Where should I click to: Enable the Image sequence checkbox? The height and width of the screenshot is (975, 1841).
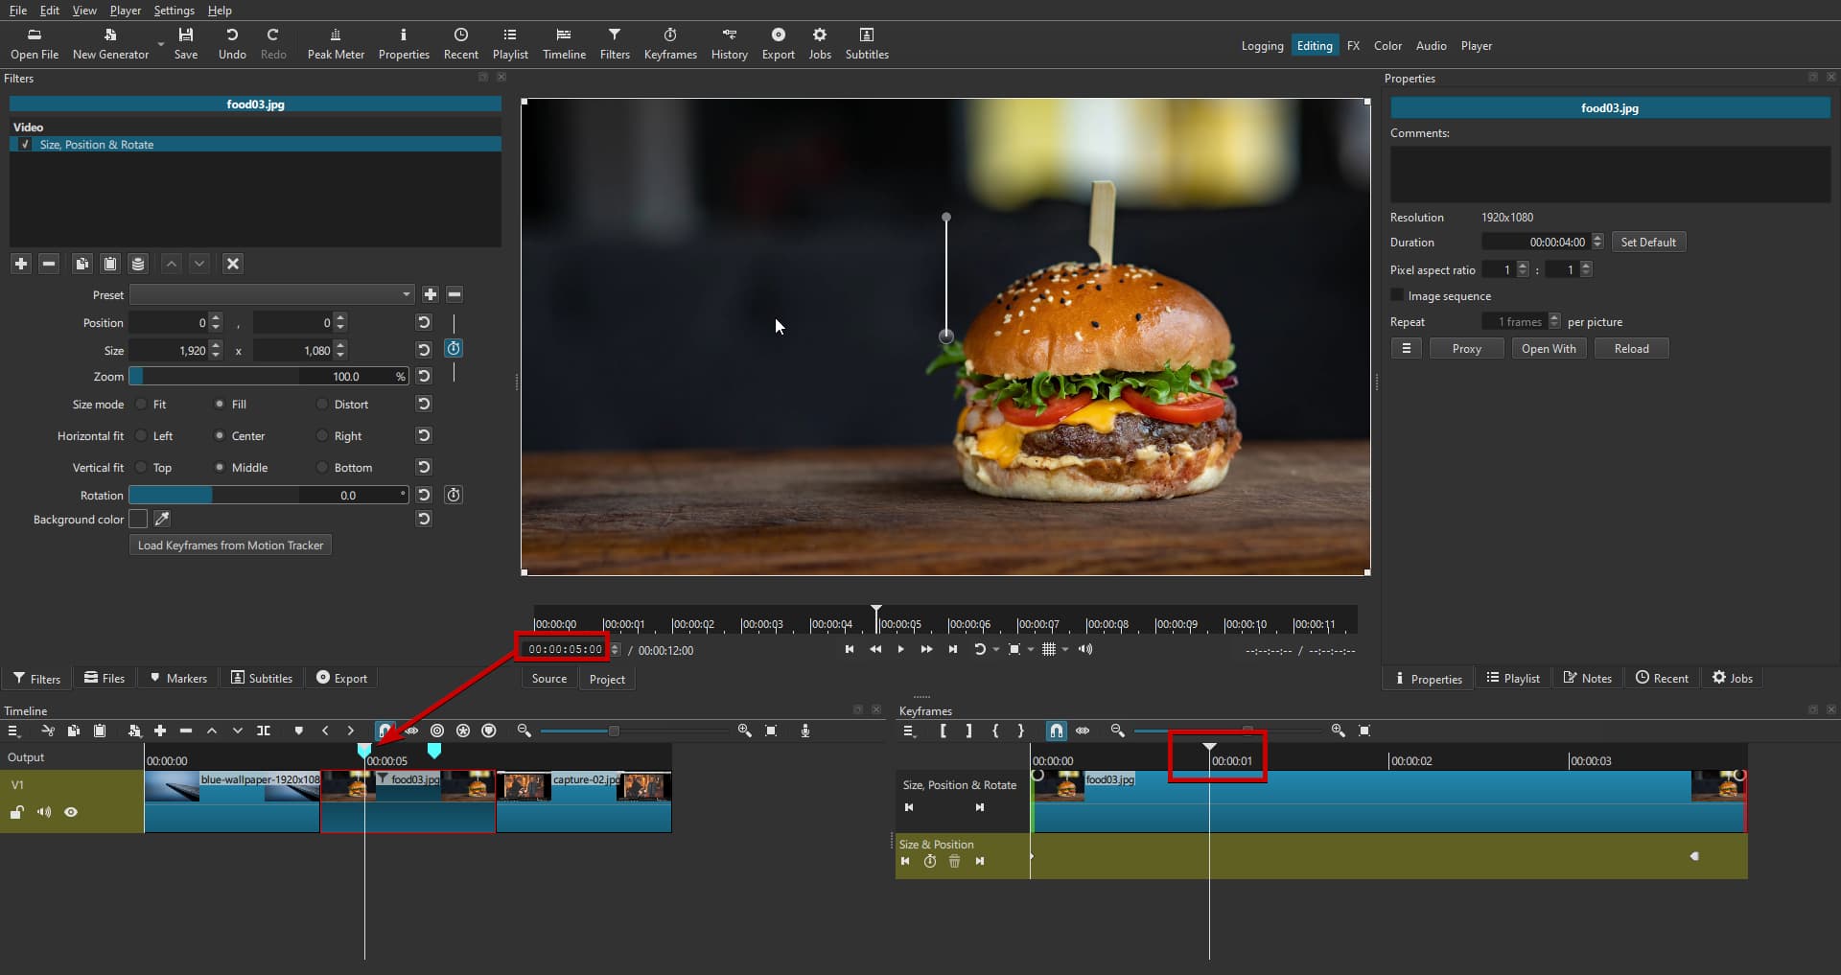[x=1397, y=295]
